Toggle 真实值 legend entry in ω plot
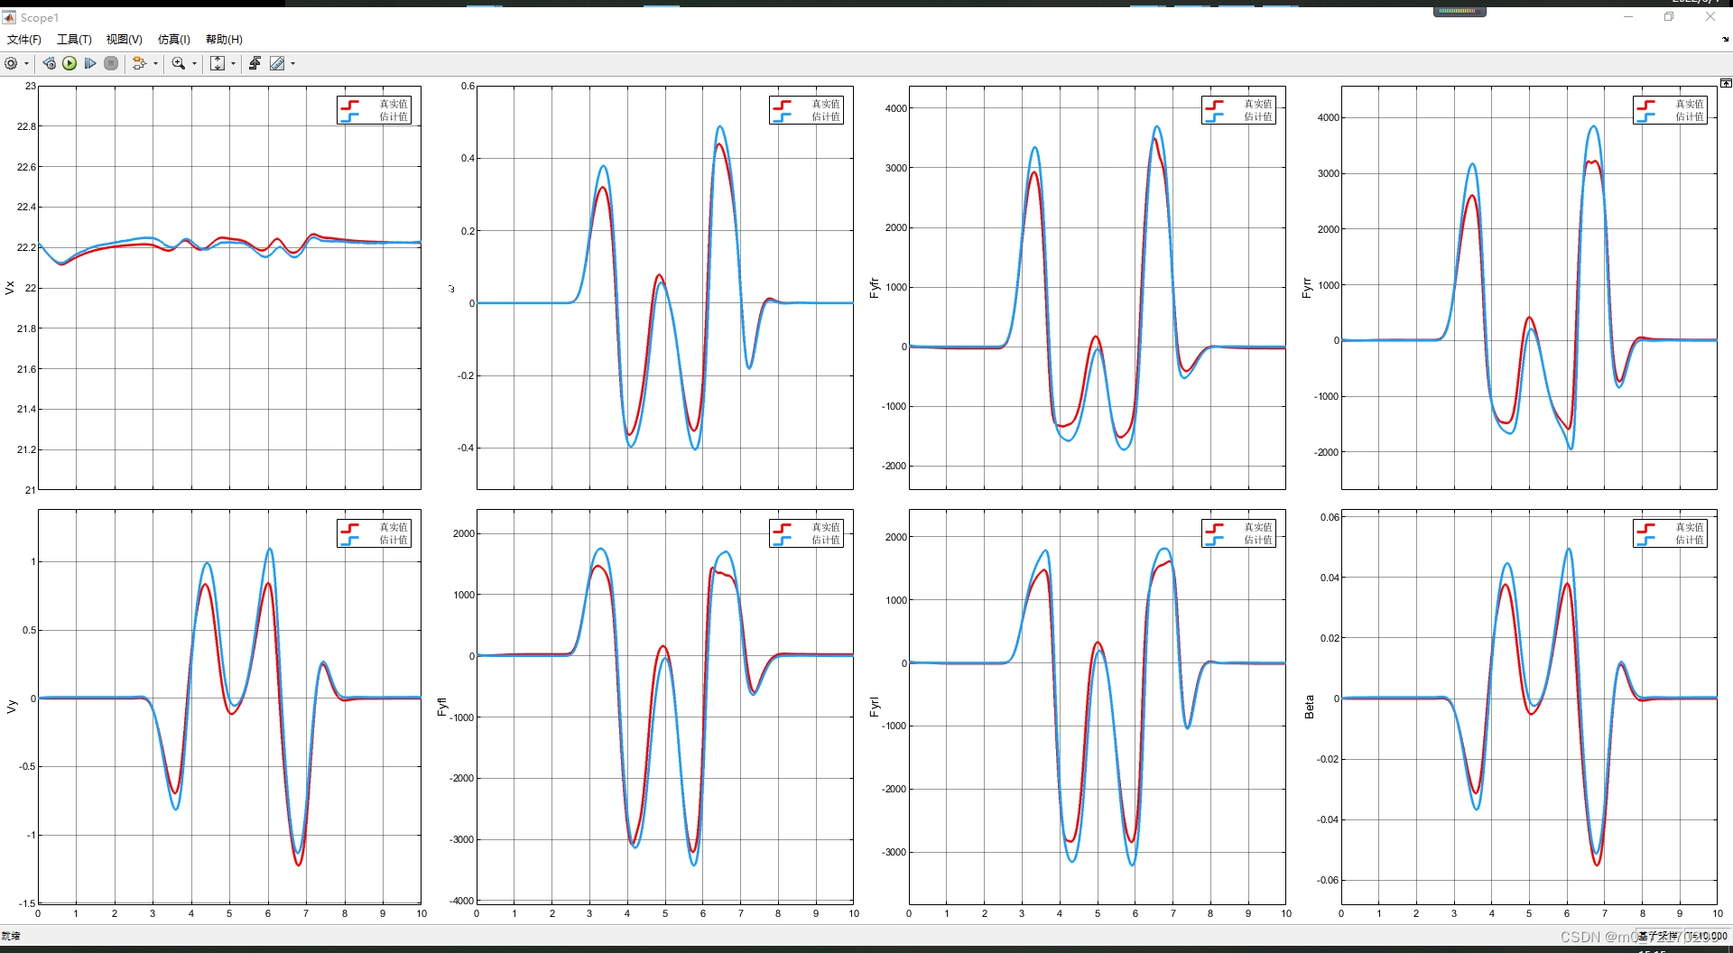Screen dimensions: 1733x953 [826, 104]
